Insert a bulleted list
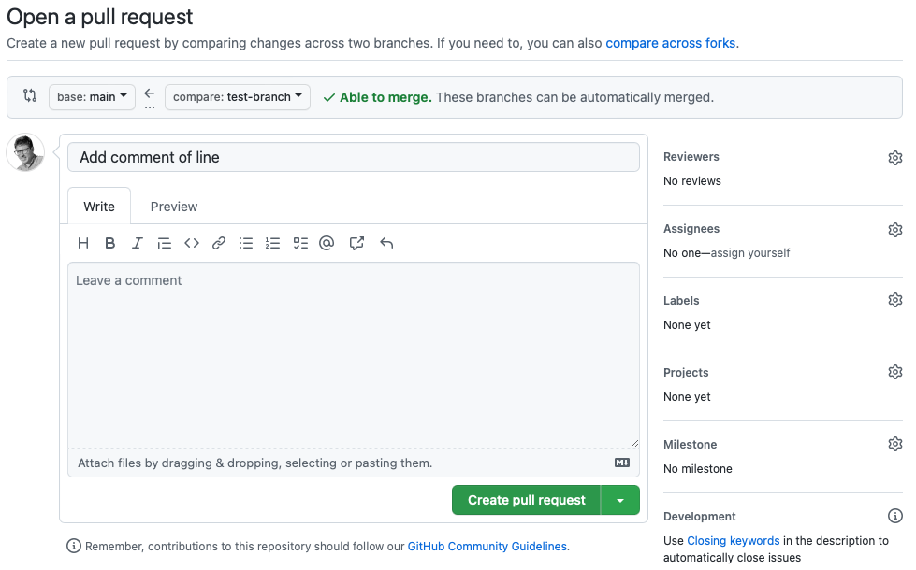Screen dimensions: 916x570 [246, 243]
